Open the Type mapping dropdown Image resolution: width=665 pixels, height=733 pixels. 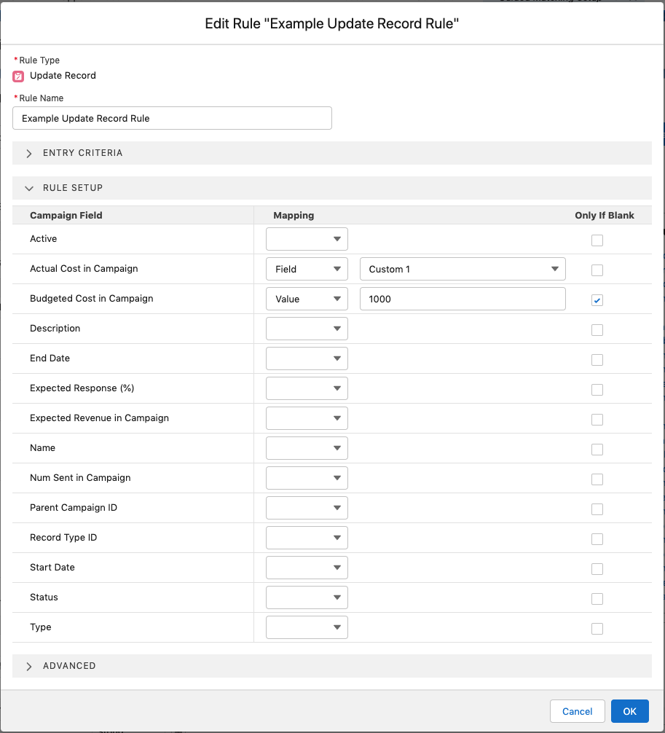[307, 627]
